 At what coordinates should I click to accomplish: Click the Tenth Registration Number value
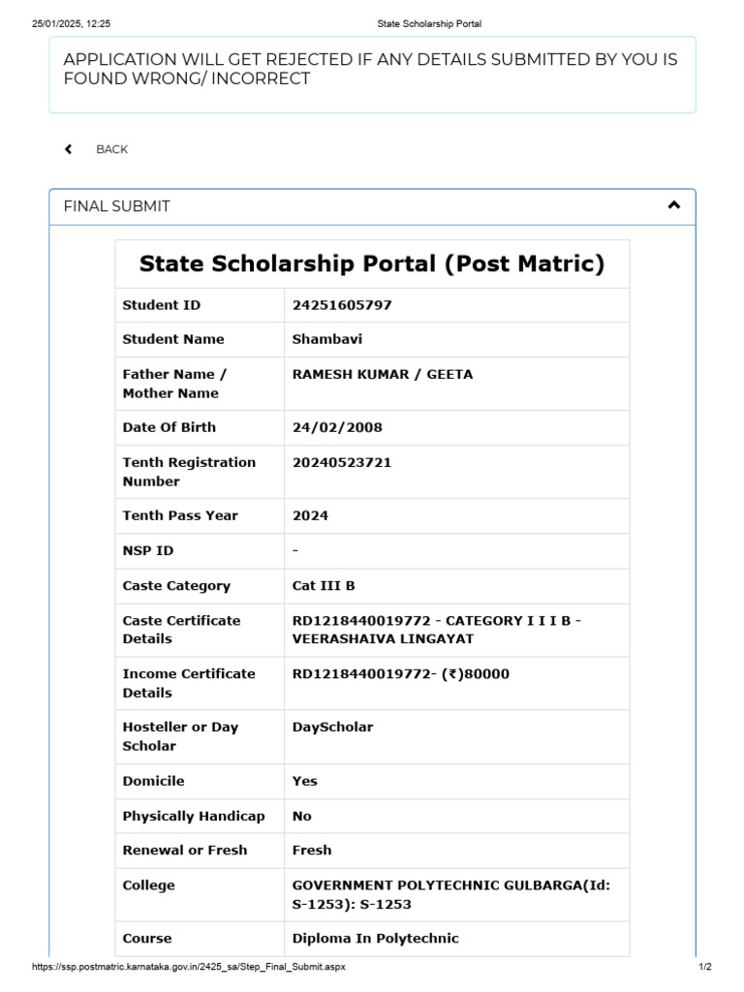pos(342,462)
